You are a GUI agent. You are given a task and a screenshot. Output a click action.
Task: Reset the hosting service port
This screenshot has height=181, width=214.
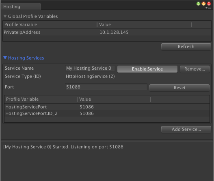[179, 88]
